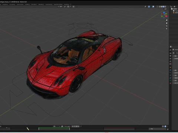Switch to wireframe viewport shading
Viewport: 178px width, 133px height.
click(x=160, y=7)
